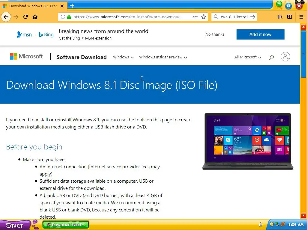The image size is (307, 230).
Task: View site info via the circled i icon
Action: (x=63, y=17)
